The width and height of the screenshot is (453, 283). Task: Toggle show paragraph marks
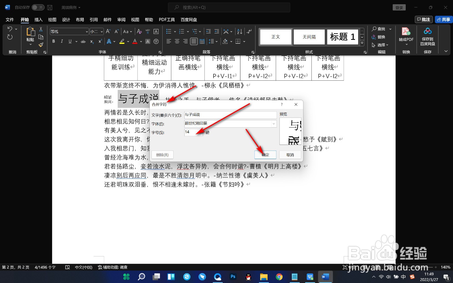(x=249, y=31)
